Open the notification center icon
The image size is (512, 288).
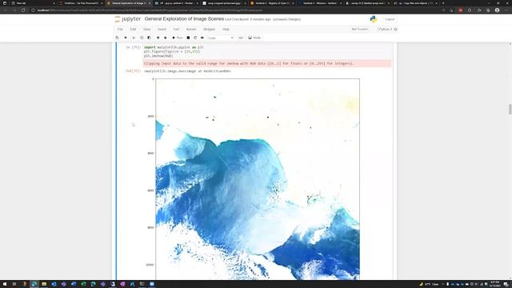(506, 284)
